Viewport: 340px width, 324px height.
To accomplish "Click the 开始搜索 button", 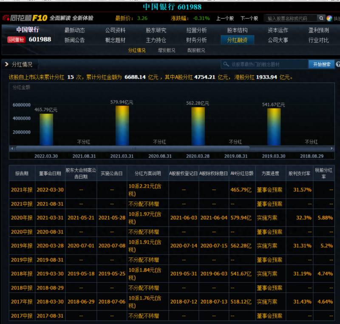I will click(322, 64).
